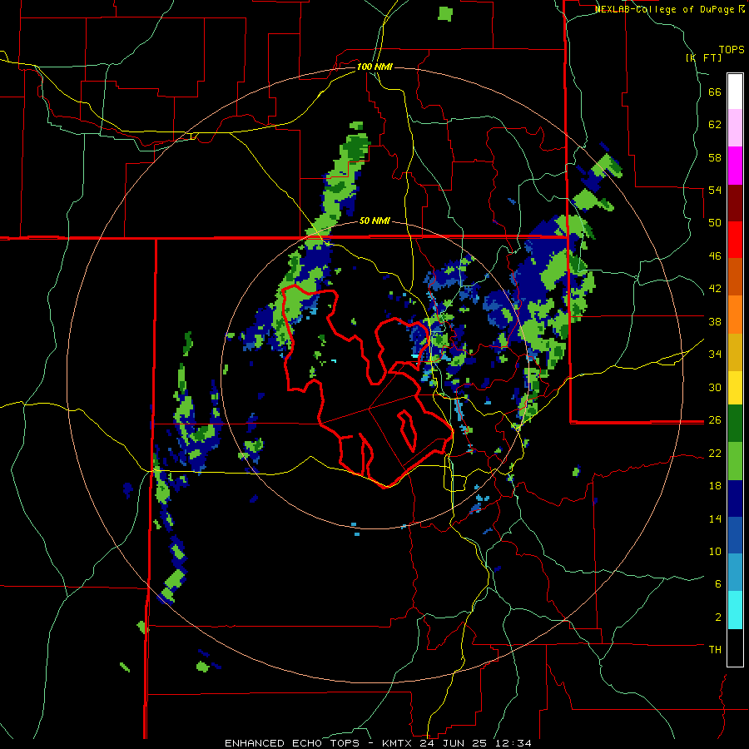The image size is (749, 749).
Task: Click the dark orange legend swatch
Action: [735, 276]
